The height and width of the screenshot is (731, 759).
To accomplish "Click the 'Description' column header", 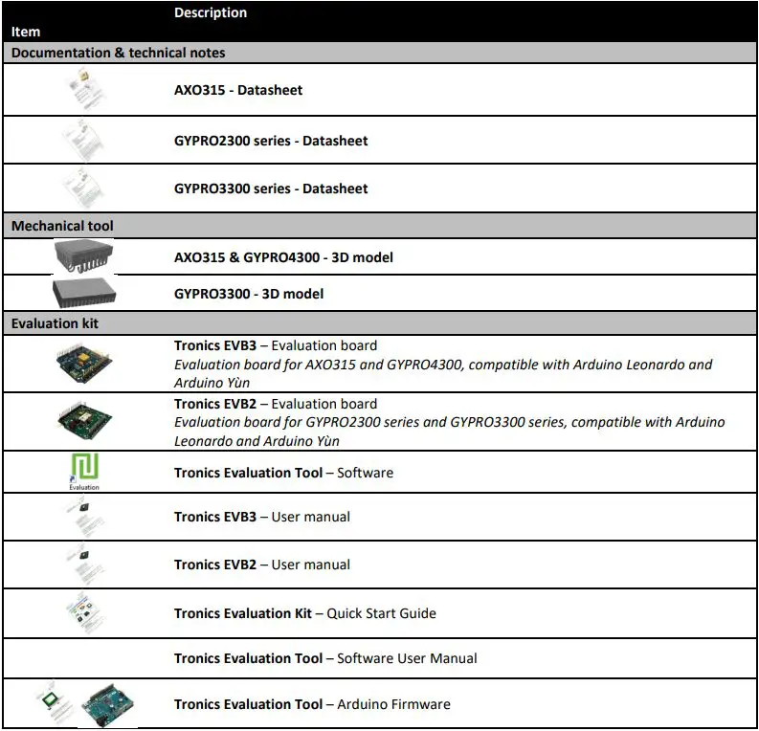I will (211, 12).
